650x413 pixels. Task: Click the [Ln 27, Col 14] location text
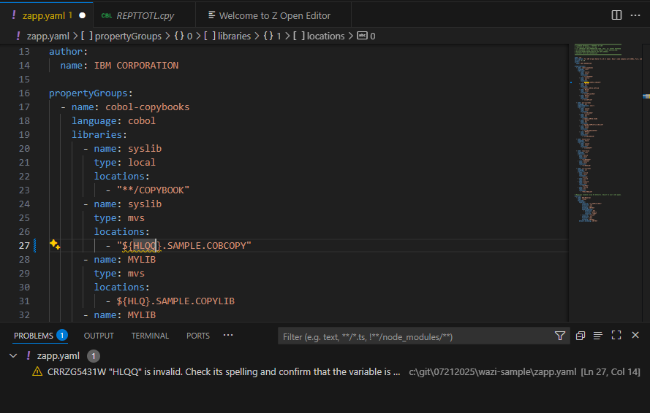click(611, 371)
